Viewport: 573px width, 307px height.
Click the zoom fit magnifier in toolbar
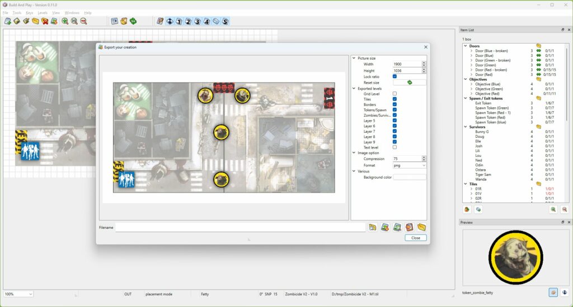(x=74, y=21)
